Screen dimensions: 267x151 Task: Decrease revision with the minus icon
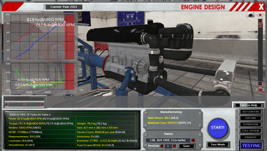[x=162, y=146]
